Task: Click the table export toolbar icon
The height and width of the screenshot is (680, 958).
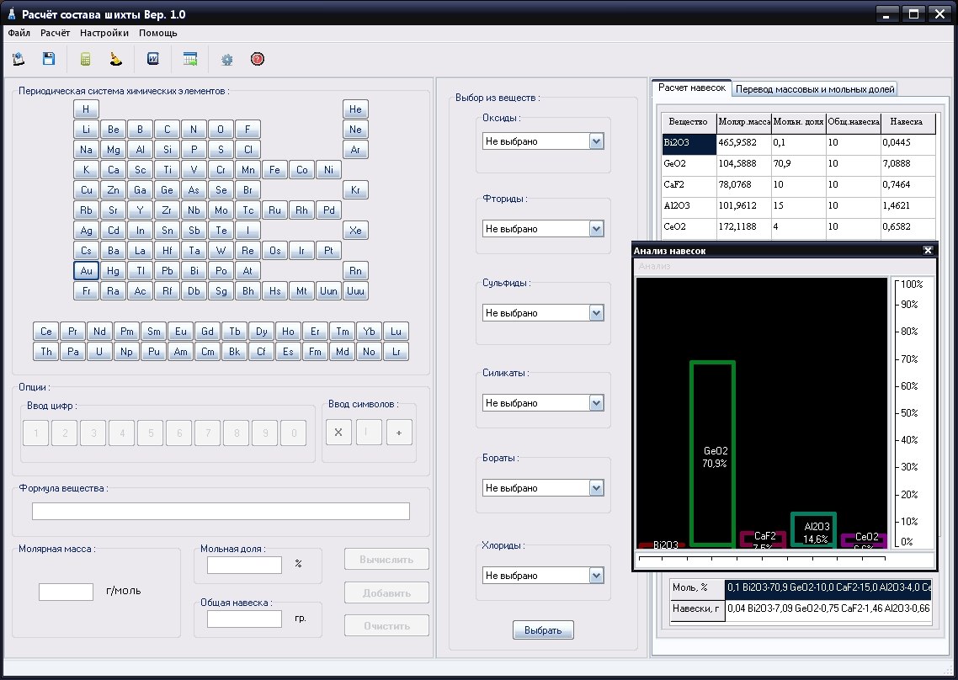Action: pos(191,59)
